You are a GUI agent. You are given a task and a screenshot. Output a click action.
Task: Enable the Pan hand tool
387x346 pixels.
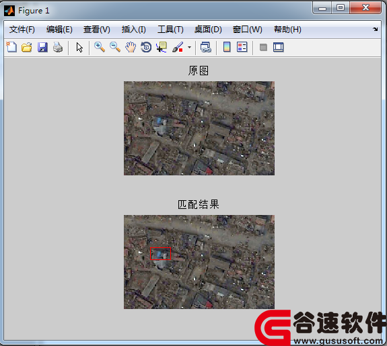(x=131, y=47)
